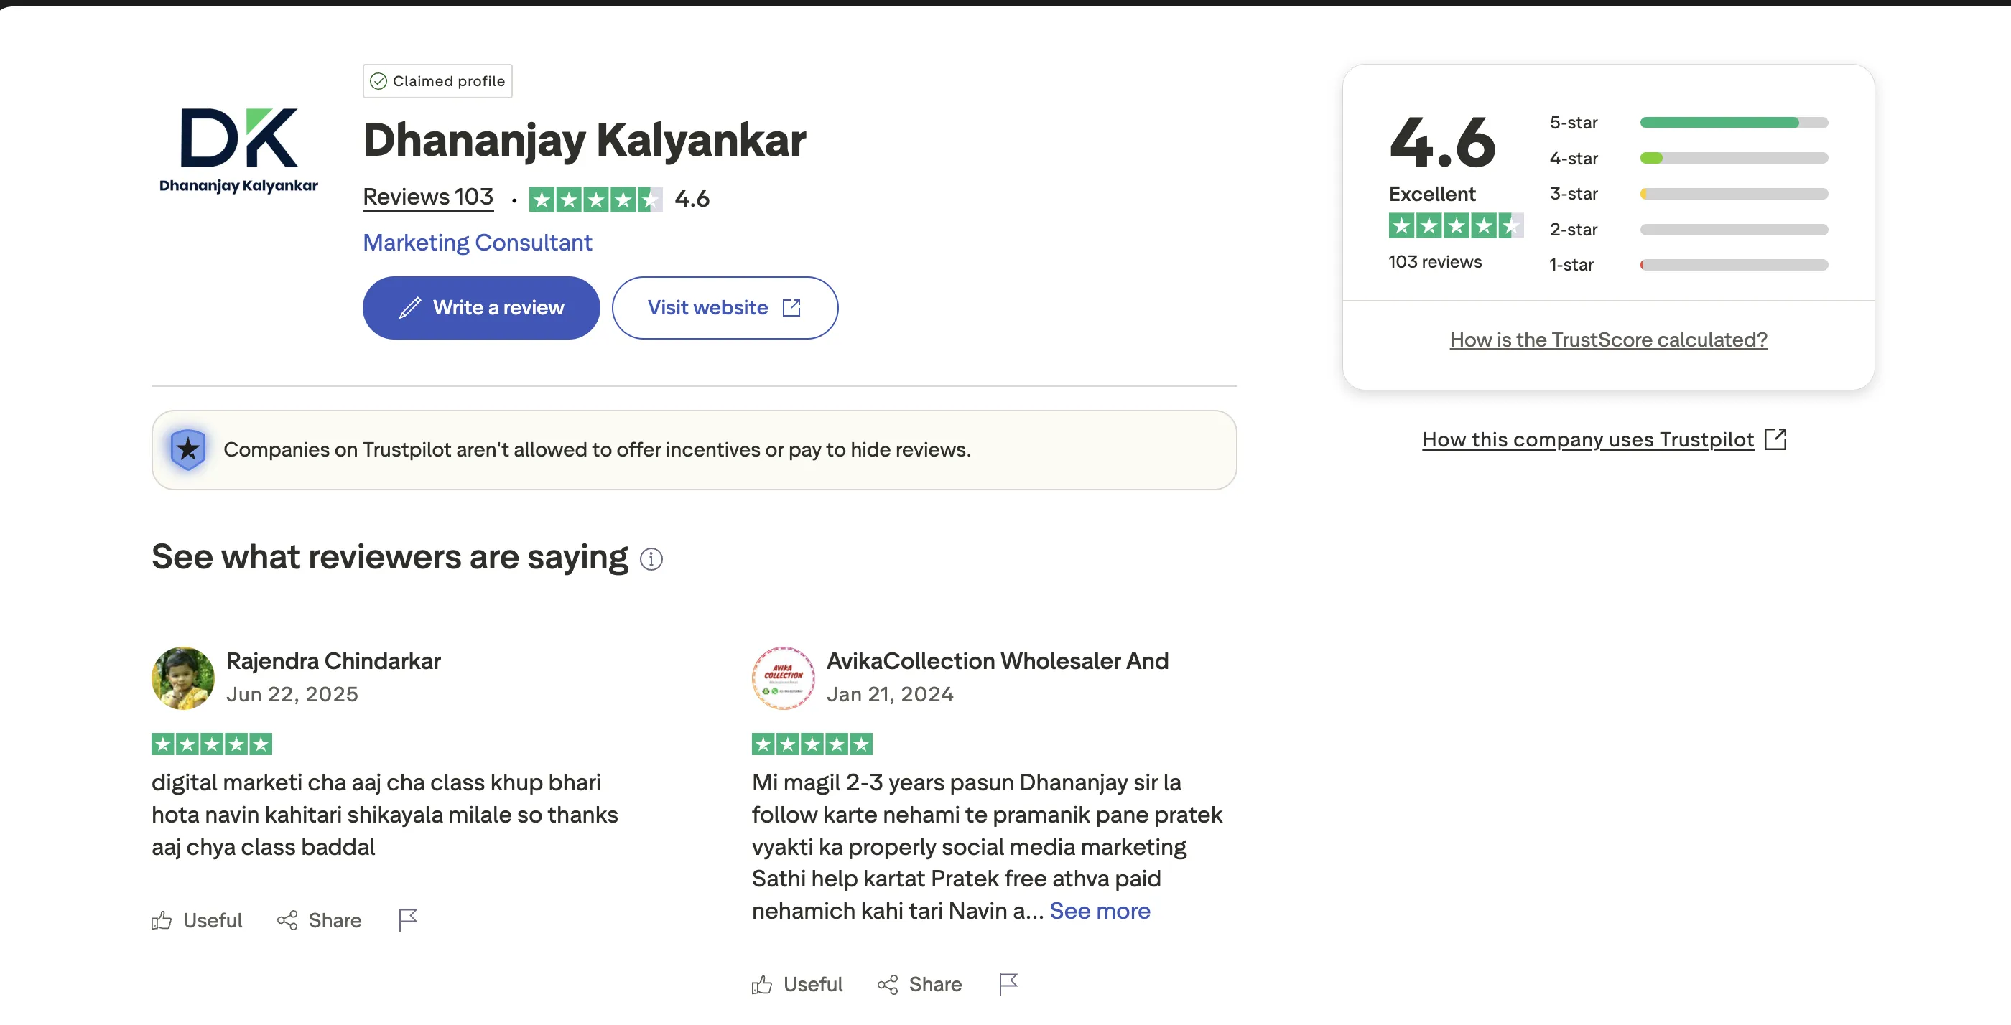Open How is the TrustScore calculated

coord(1608,340)
